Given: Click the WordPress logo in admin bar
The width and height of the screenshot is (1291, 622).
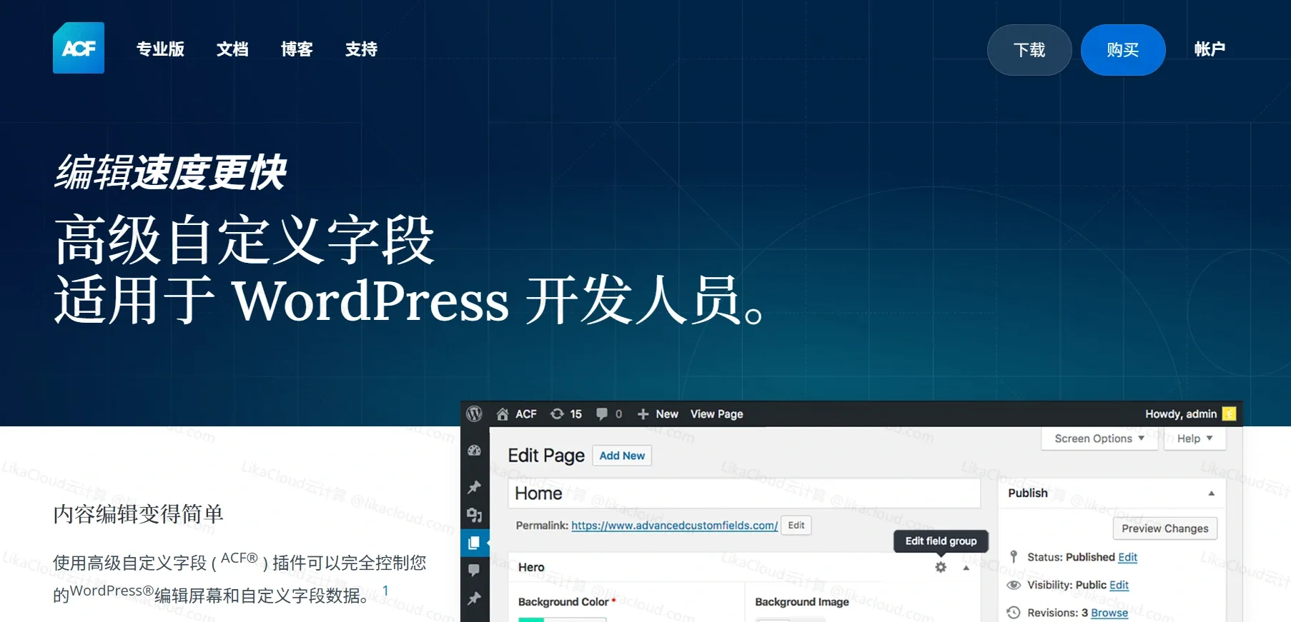Looking at the screenshot, I should tap(474, 414).
